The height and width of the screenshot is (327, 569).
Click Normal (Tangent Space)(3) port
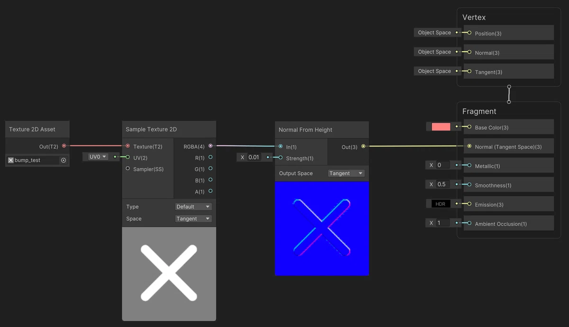[469, 146]
